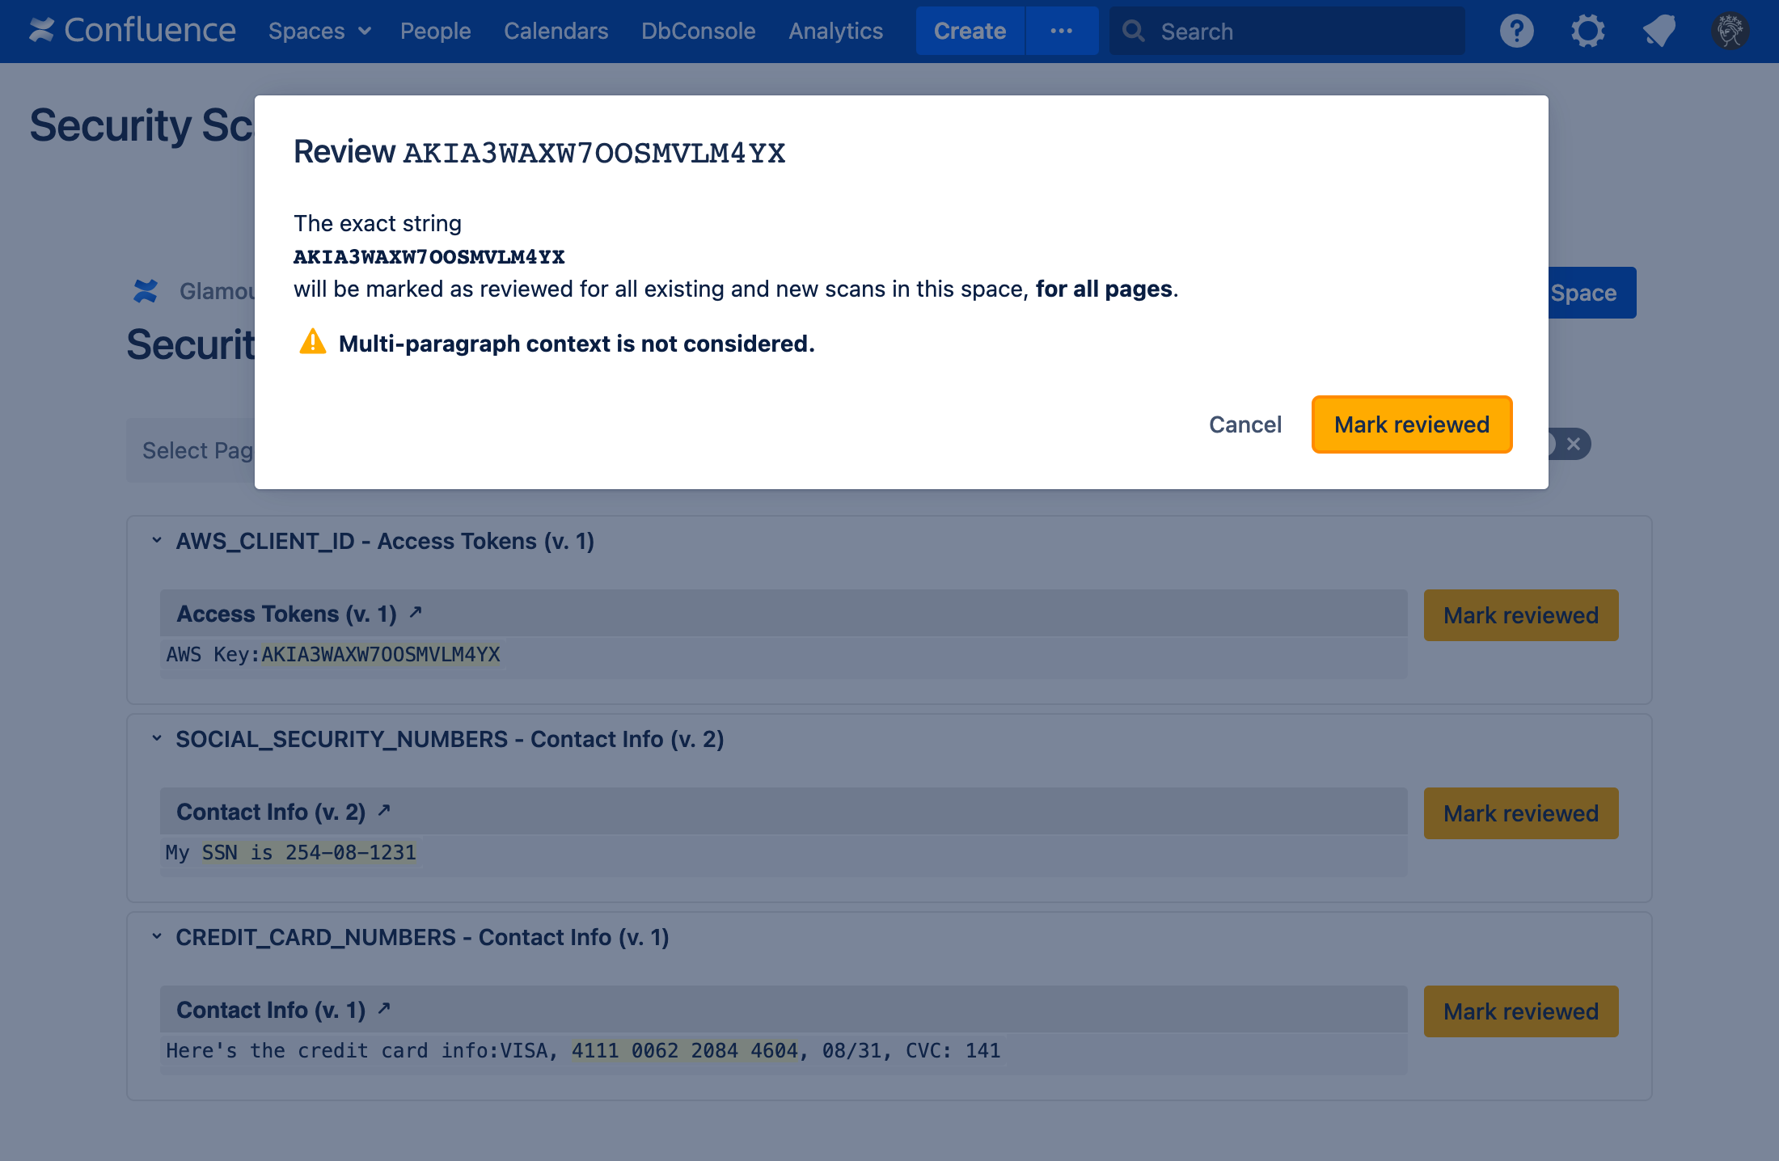Collapse the AWS_CLIENT_ID section
Screen dimensions: 1779x1161
click(157, 540)
